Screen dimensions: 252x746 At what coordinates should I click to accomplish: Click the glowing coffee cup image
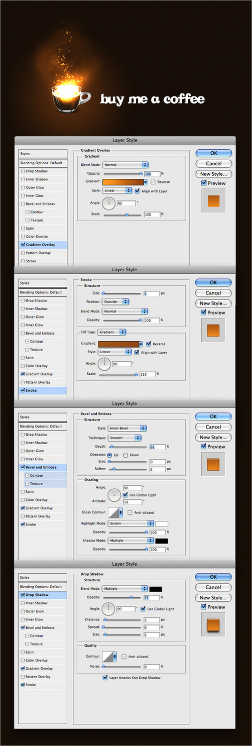[71, 98]
